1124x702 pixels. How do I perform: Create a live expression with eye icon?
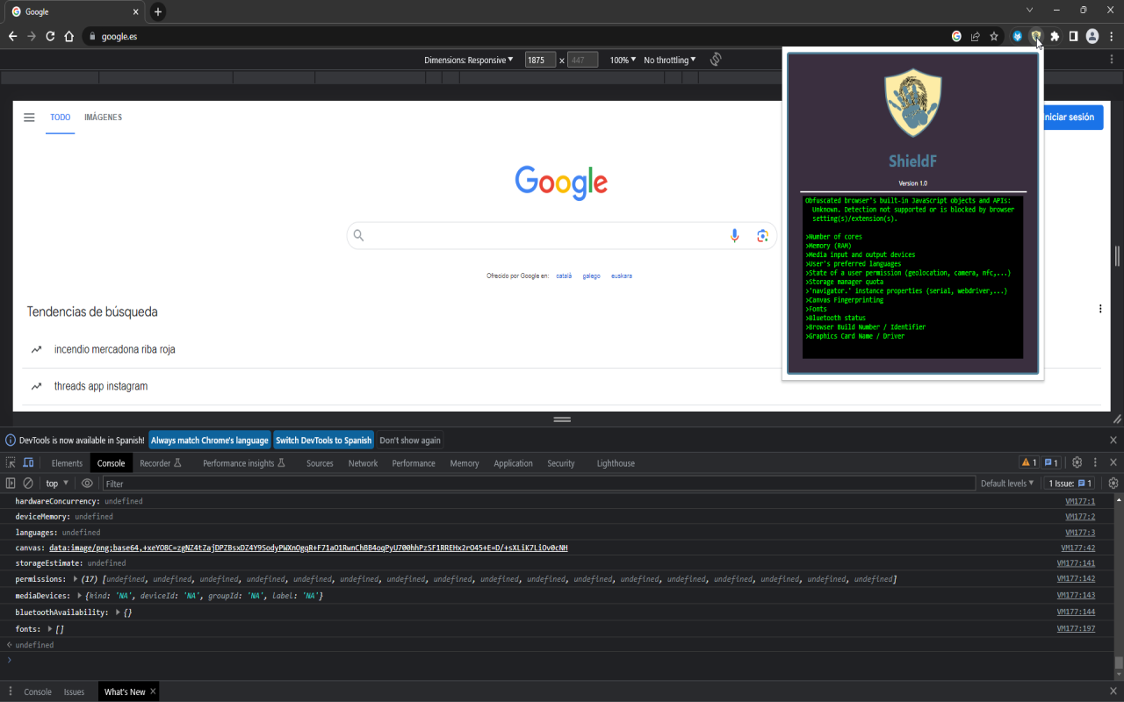pyautogui.click(x=87, y=484)
